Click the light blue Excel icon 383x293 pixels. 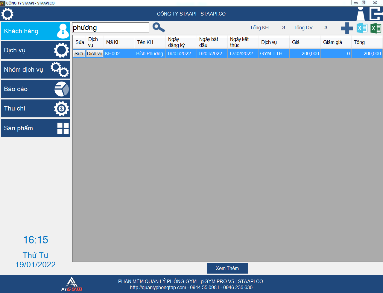(362, 28)
